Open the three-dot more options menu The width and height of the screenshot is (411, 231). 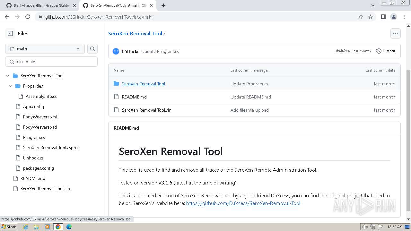[x=396, y=33]
